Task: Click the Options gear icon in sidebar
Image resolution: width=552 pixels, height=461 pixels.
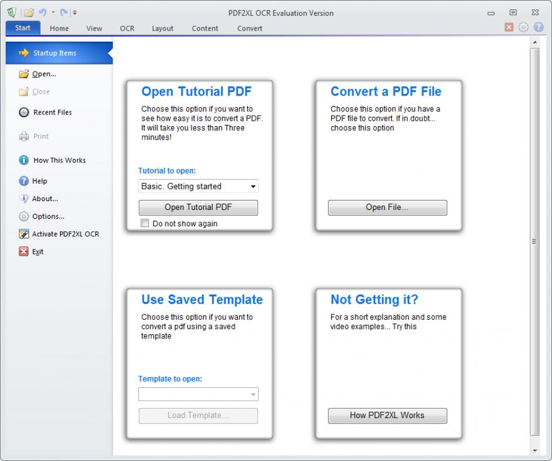Action: [x=23, y=216]
